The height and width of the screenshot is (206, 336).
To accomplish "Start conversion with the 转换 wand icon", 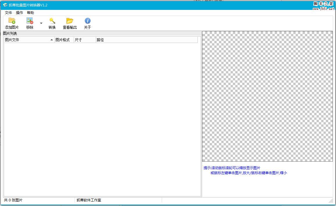I will pos(52,21).
